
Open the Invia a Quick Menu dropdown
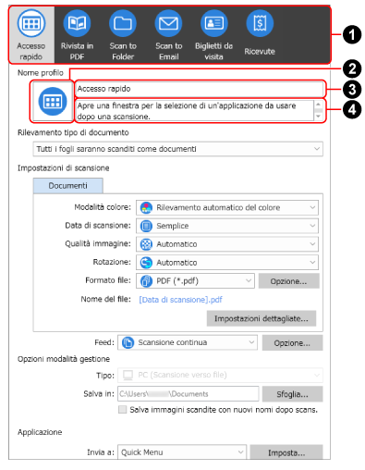[x=182, y=452]
